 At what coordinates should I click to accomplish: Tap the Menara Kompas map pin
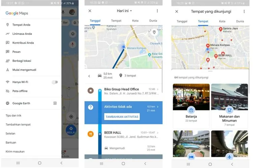point(208,46)
